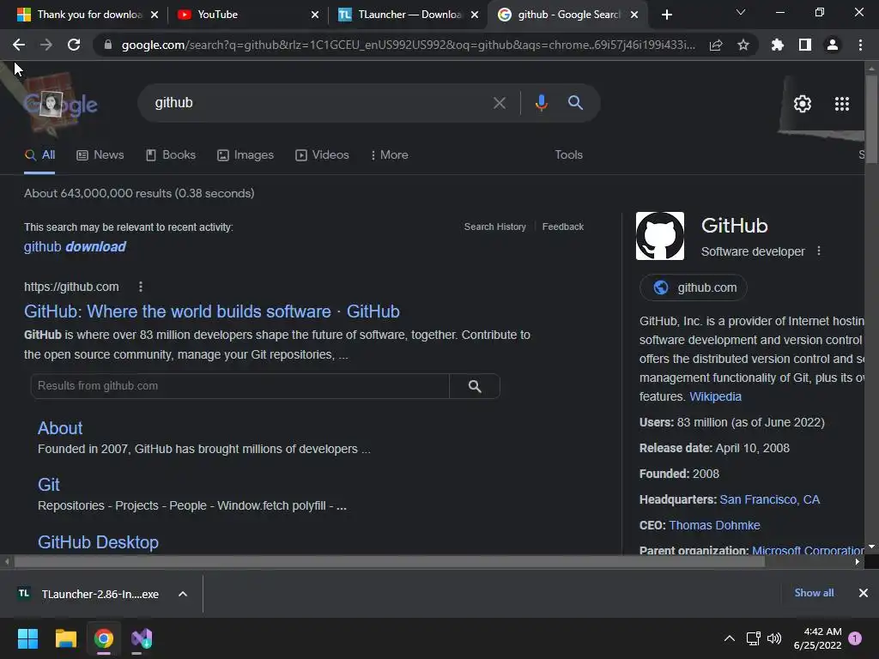Image resolution: width=879 pixels, height=659 pixels.
Task: Open the Google apps grid icon
Action: click(841, 104)
